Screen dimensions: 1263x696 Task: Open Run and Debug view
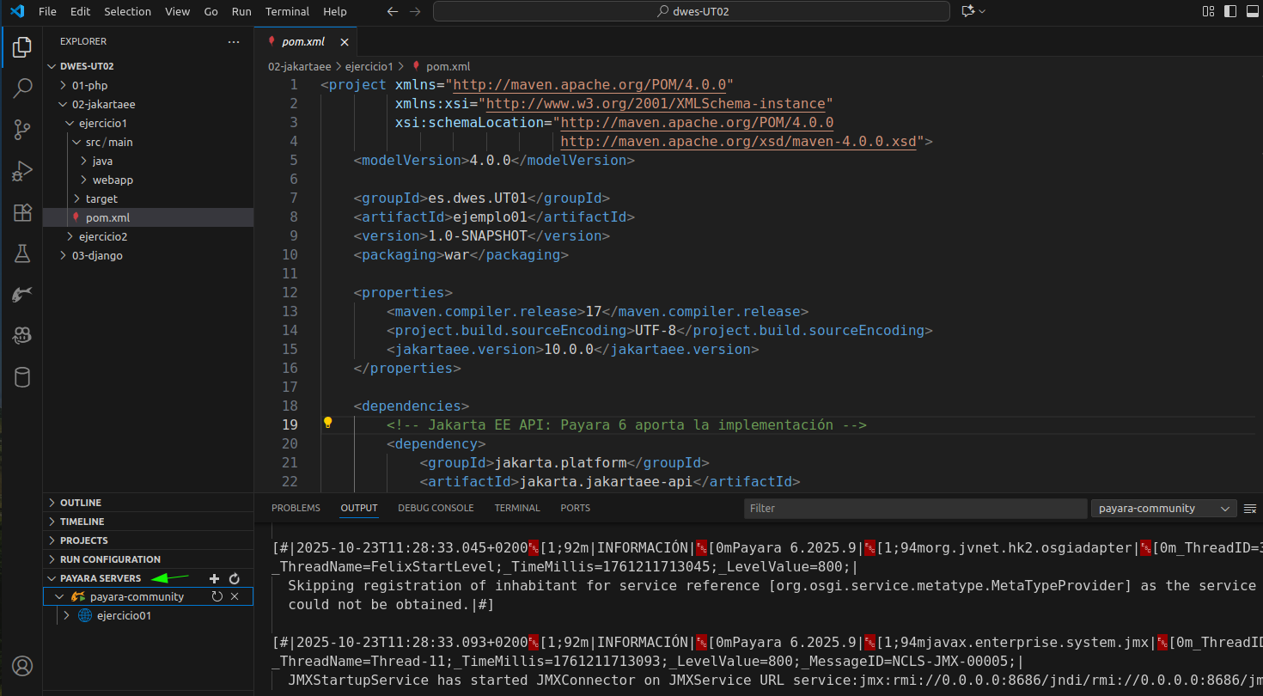tap(22, 171)
